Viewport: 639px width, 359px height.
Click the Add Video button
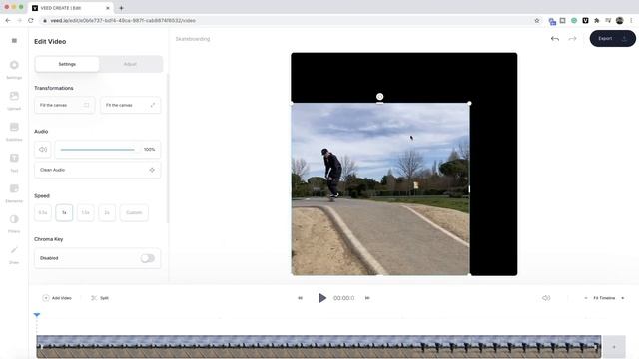click(x=57, y=298)
